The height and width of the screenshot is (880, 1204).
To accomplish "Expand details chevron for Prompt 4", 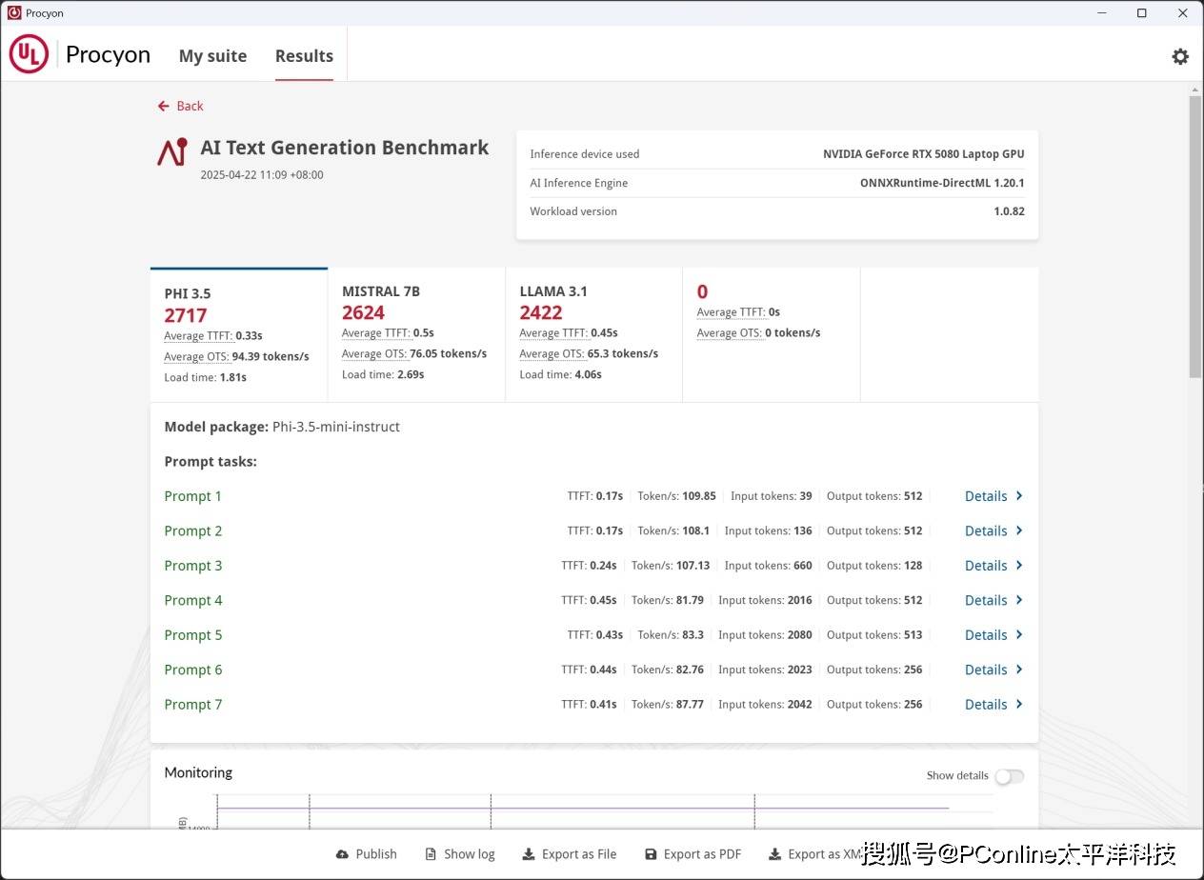I will coord(1019,600).
